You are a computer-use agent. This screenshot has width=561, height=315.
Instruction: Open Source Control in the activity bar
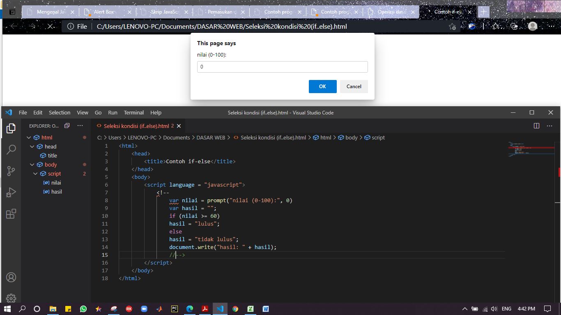pos(11,171)
